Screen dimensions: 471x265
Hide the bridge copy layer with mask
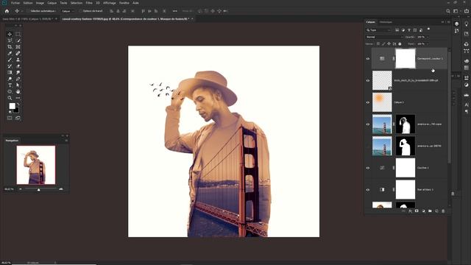(x=368, y=124)
